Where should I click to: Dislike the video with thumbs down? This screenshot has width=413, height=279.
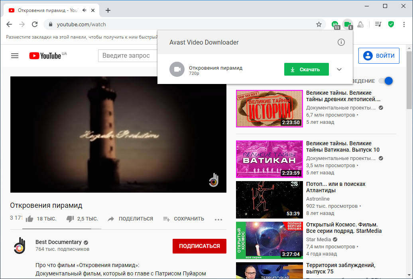[x=70, y=219]
